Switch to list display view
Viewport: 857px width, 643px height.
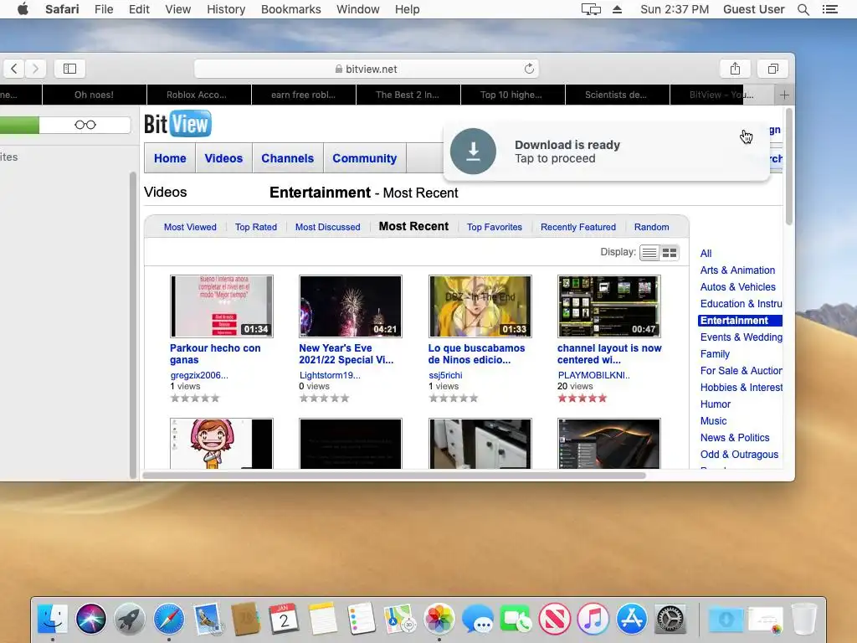tap(649, 253)
